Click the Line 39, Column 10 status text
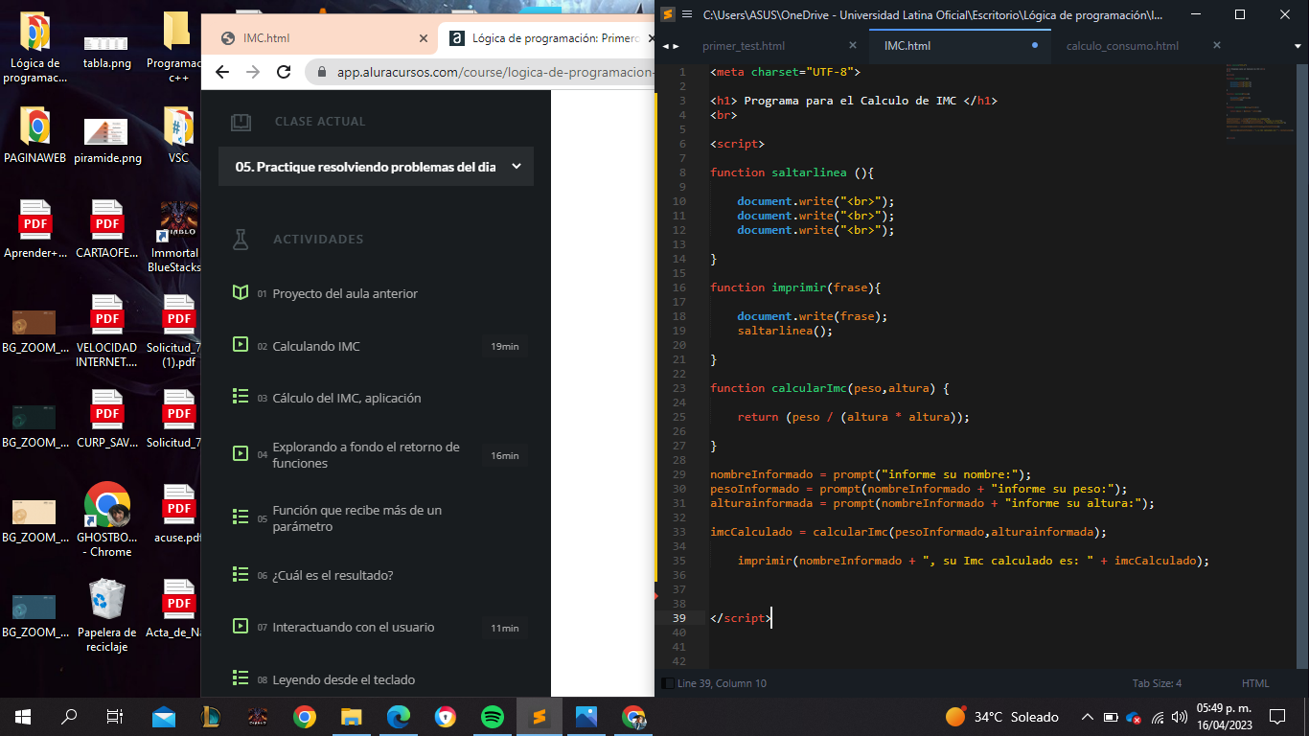The image size is (1309, 736). (722, 683)
